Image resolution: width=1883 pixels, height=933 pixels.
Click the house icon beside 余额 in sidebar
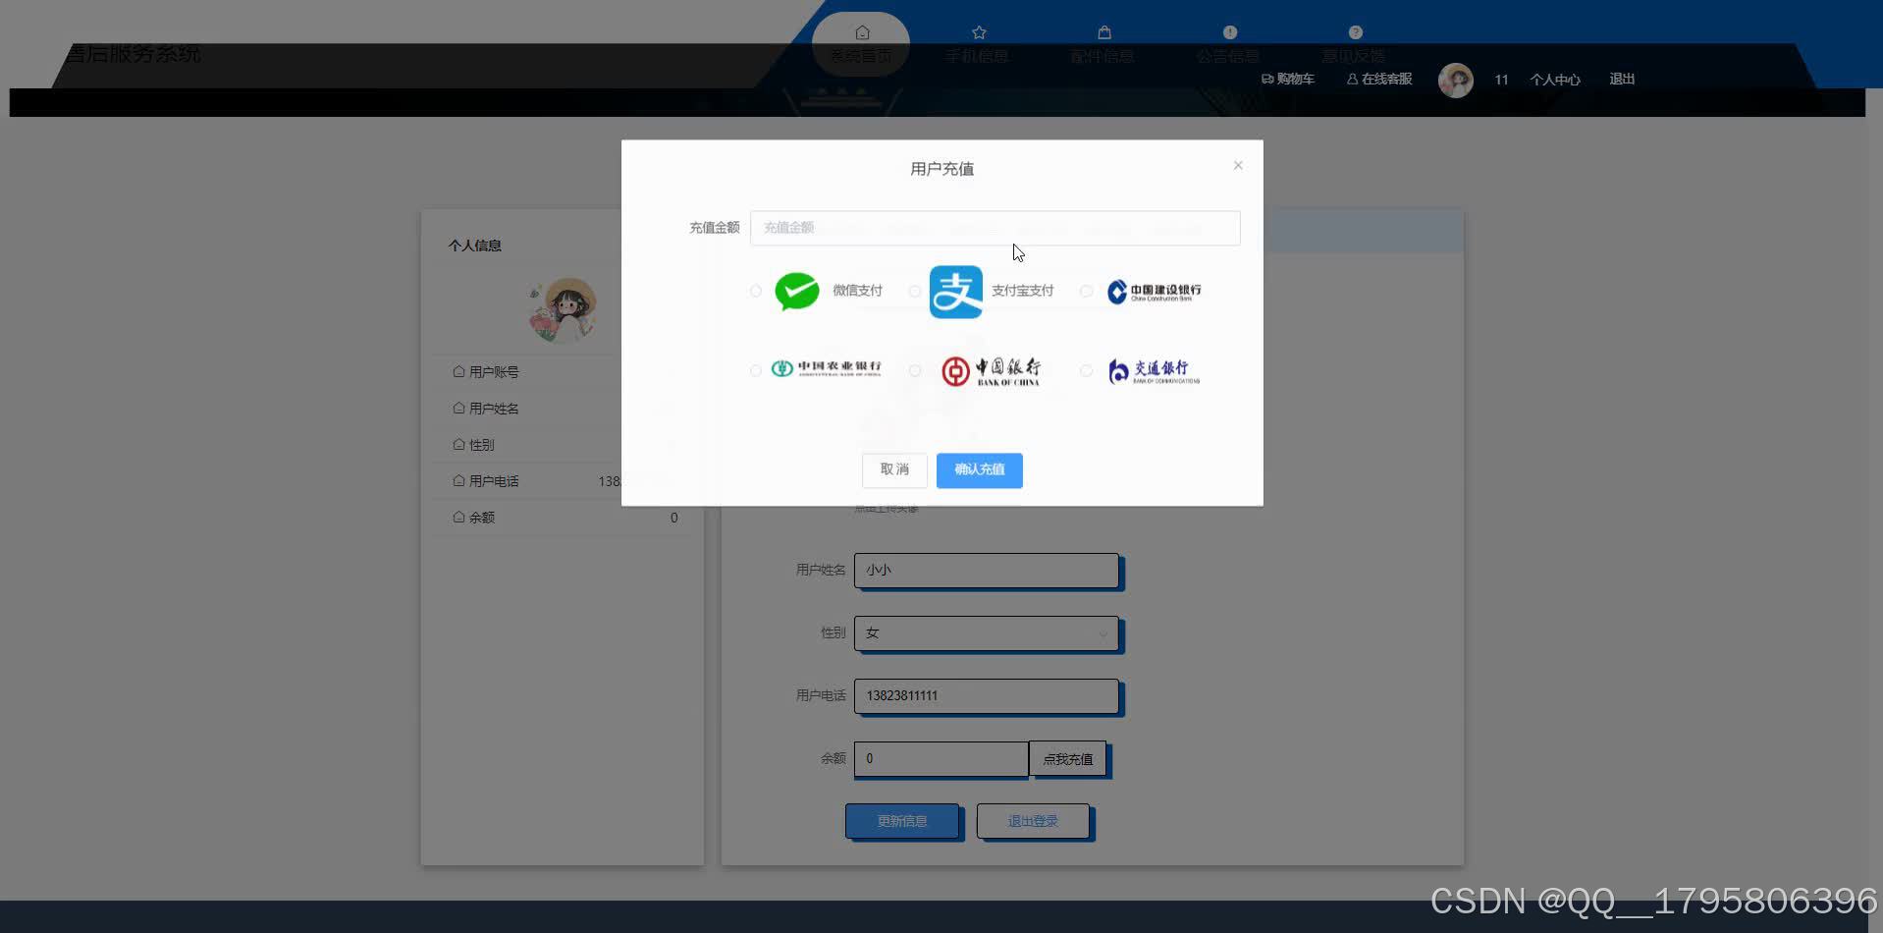[458, 517]
